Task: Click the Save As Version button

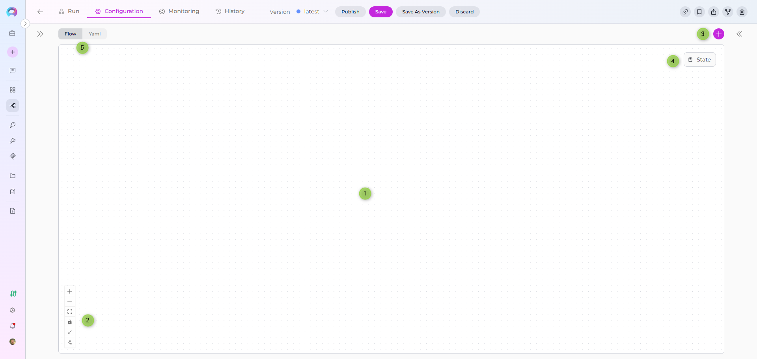Action: [421, 12]
